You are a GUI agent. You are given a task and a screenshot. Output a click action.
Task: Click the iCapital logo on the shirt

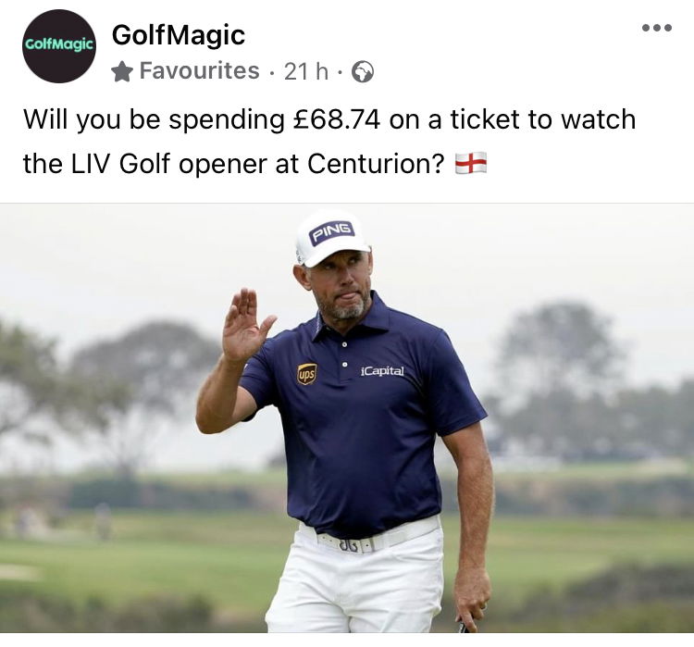coord(382,371)
